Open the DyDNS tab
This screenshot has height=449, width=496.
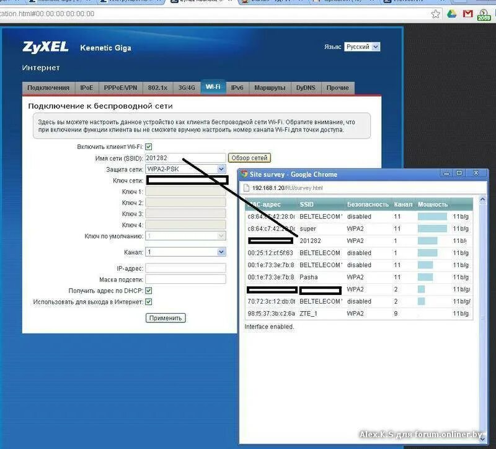306,88
